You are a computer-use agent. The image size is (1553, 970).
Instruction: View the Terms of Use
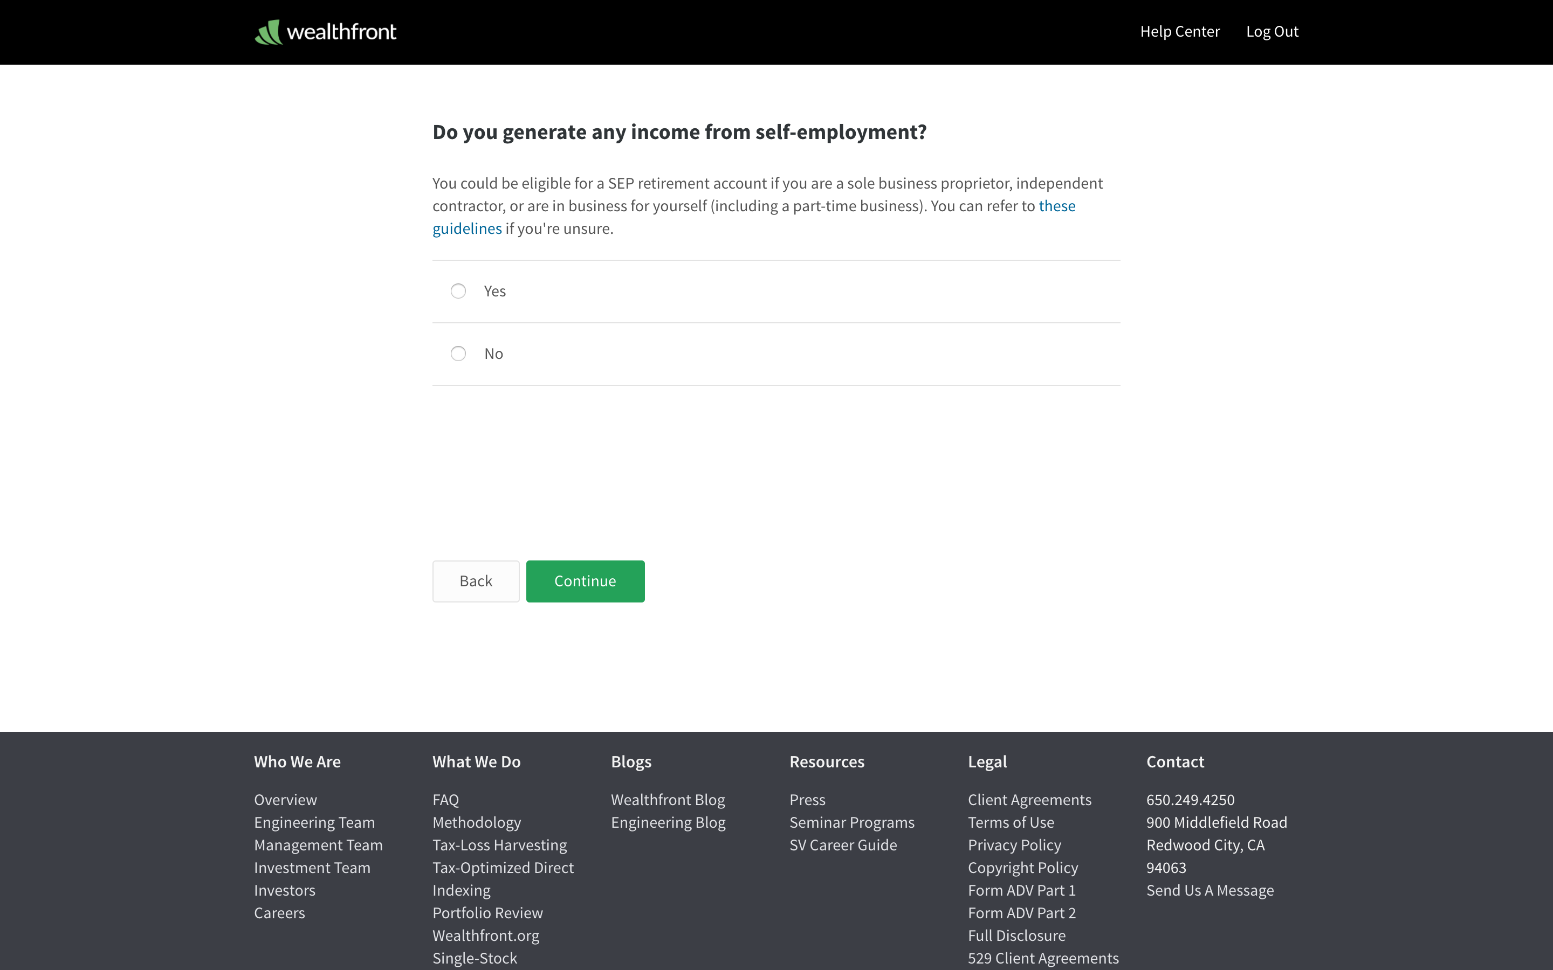(1011, 822)
